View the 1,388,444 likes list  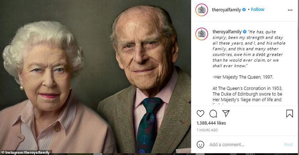[211, 123]
